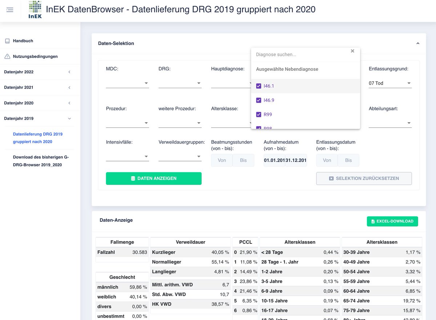Click the < 28 Tage age row

(x=300, y=252)
